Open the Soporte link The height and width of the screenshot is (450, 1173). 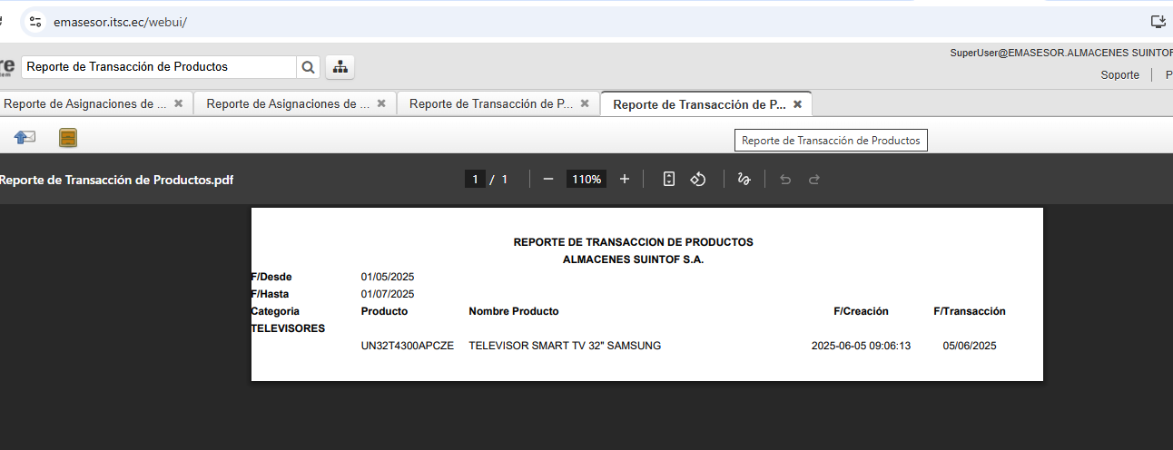pos(1119,75)
